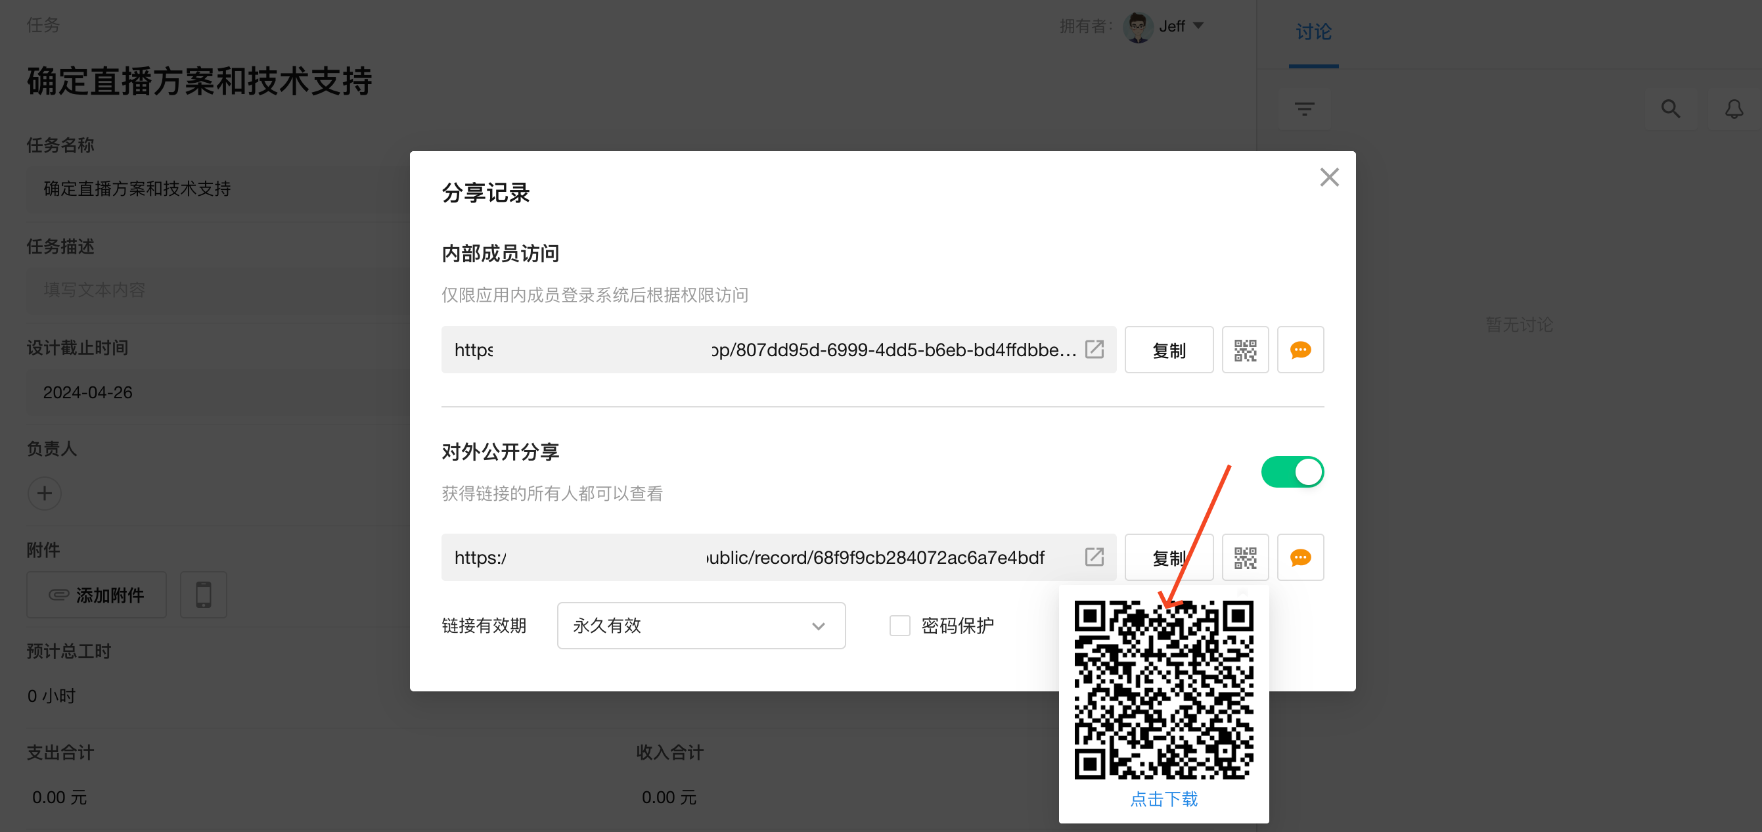
Task: Click the search icon in discussion panel
Action: coord(1670,109)
